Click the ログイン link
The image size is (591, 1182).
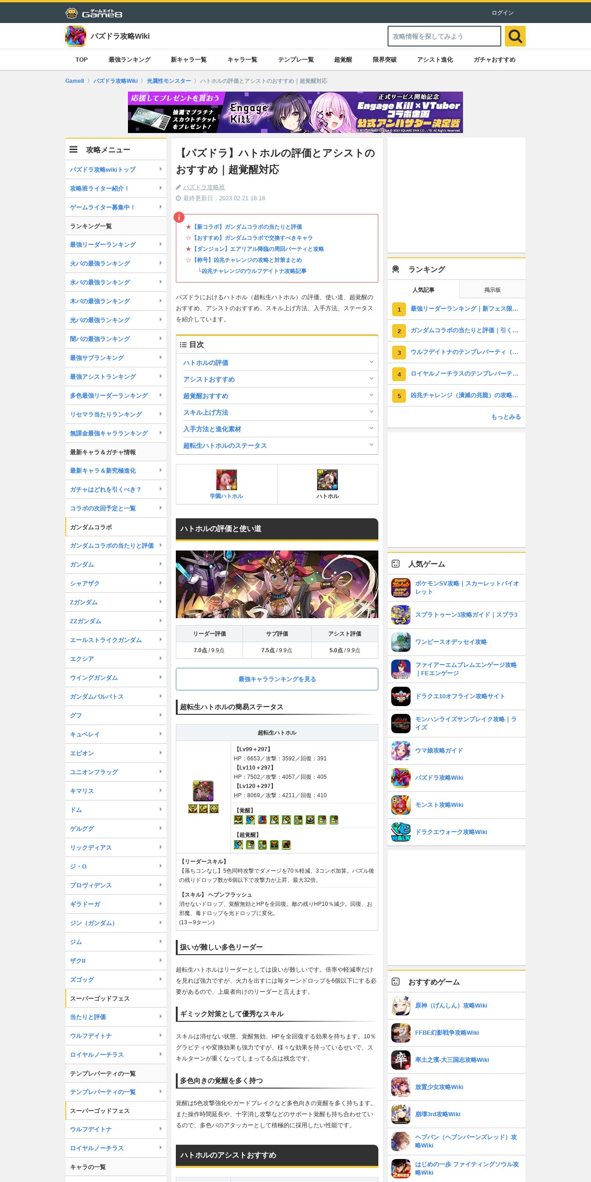pos(503,13)
